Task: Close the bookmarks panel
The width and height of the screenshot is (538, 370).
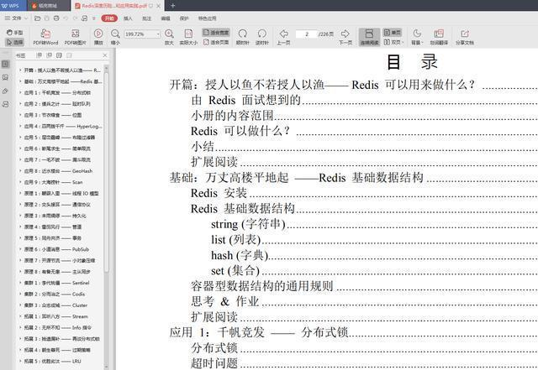Action: tap(105, 55)
